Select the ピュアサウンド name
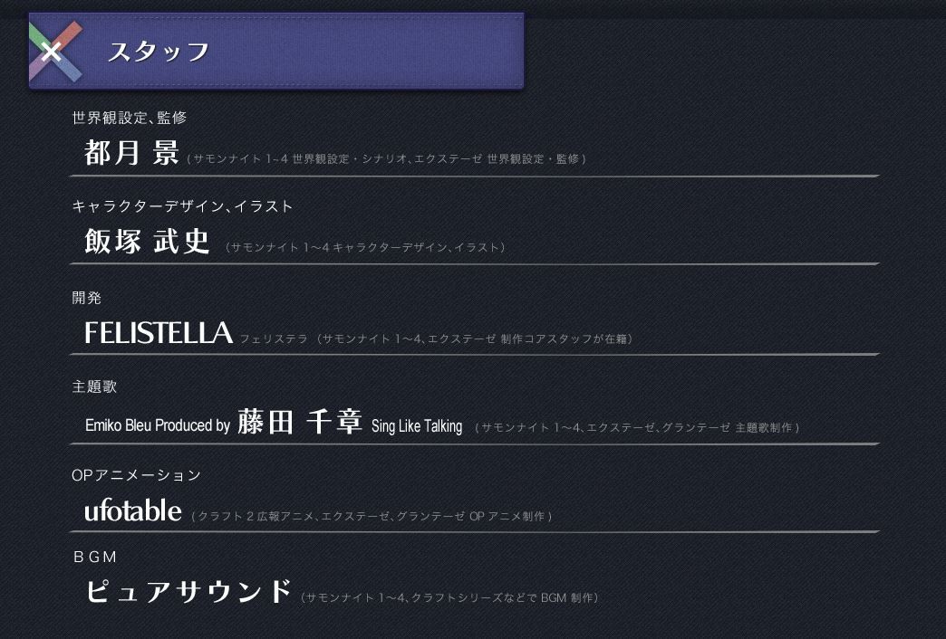The width and height of the screenshot is (946, 639). [188, 591]
